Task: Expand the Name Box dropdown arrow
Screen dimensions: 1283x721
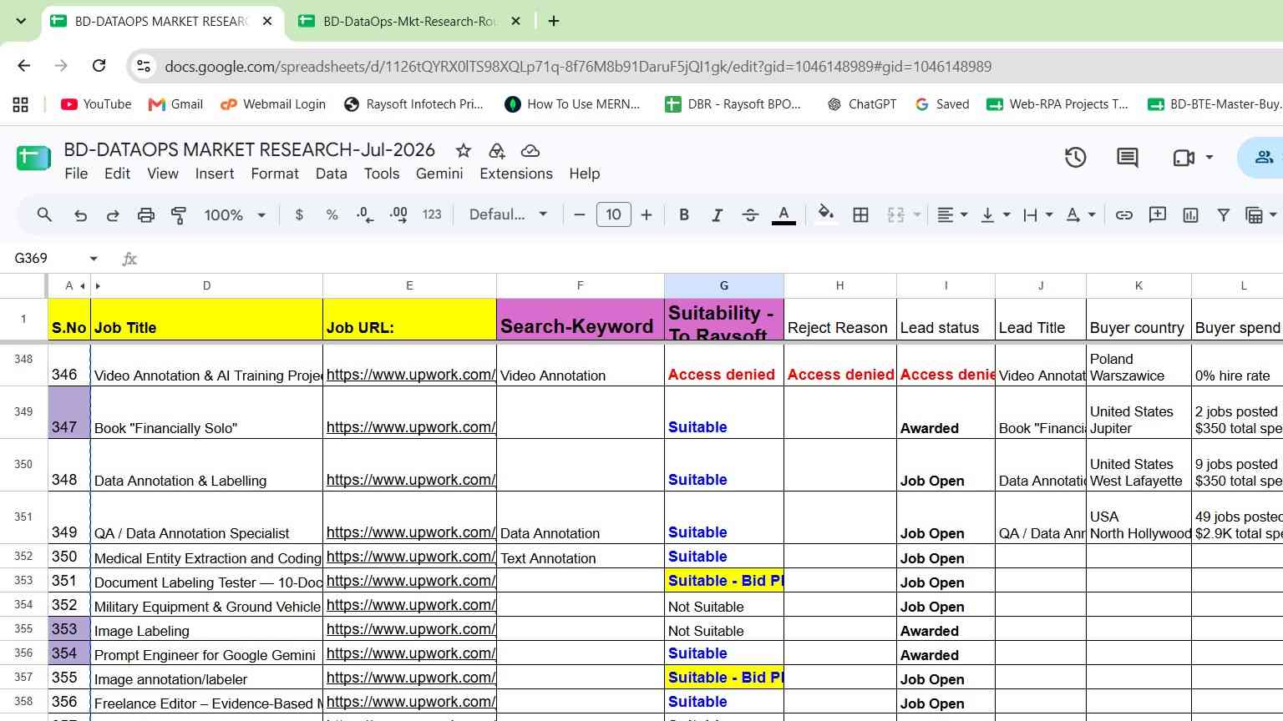Action: point(94,259)
